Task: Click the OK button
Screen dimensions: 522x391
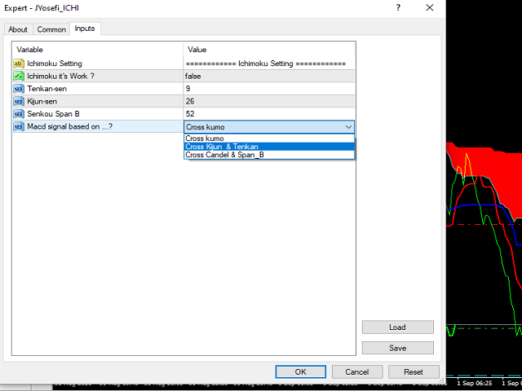Action: (301, 371)
